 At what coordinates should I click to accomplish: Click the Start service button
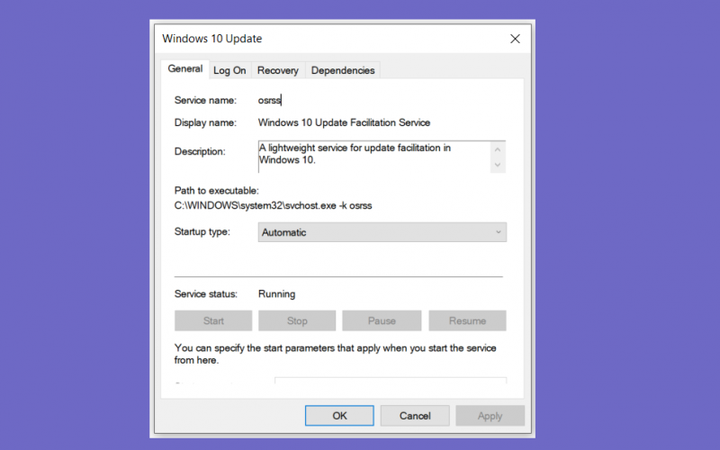(x=213, y=320)
